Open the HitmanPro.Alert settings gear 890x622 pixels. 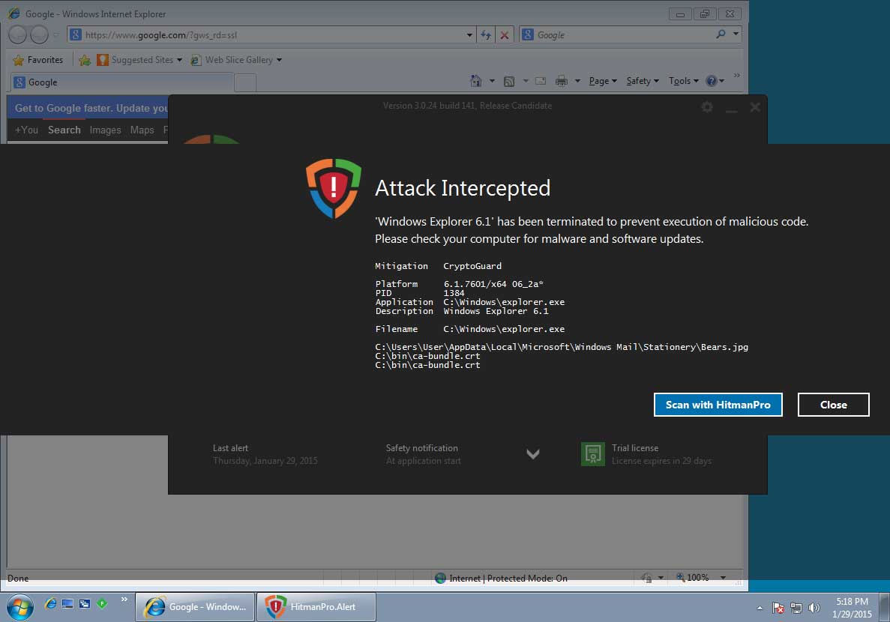pos(706,106)
